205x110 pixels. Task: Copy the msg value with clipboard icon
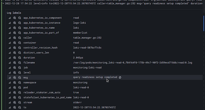point(120,77)
